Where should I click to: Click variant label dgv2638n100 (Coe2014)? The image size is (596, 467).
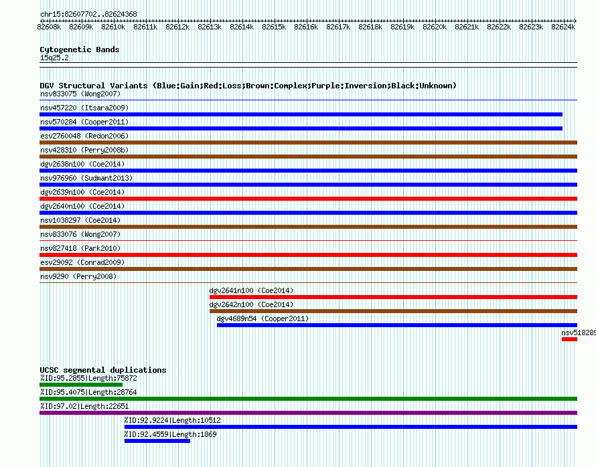82,164
